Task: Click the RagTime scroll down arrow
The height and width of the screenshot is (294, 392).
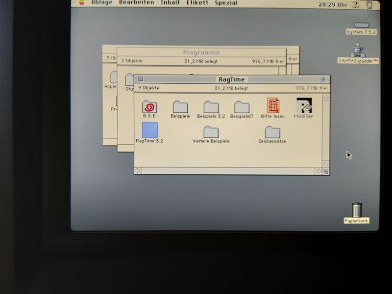Action: (x=326, y=164)
